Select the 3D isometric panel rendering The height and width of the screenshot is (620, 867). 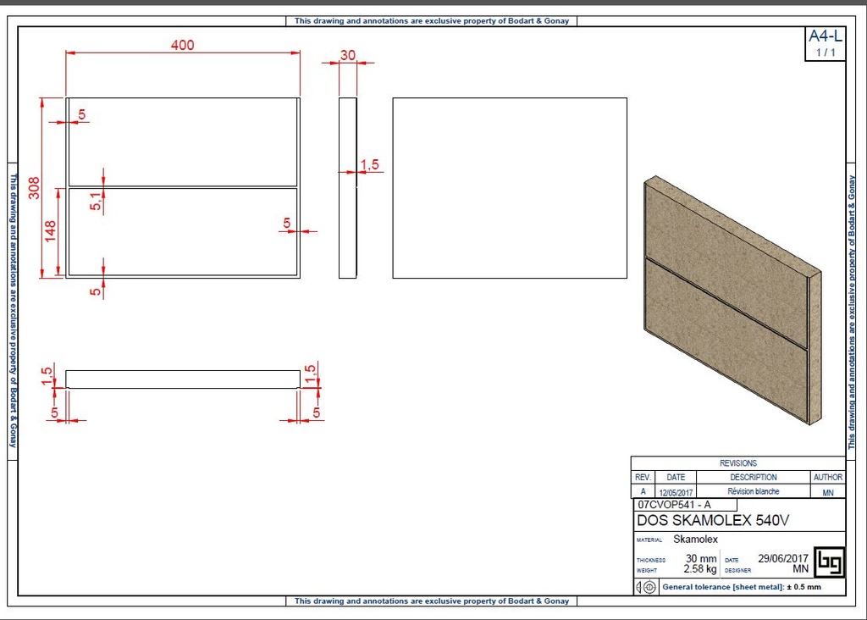point(732,299)
